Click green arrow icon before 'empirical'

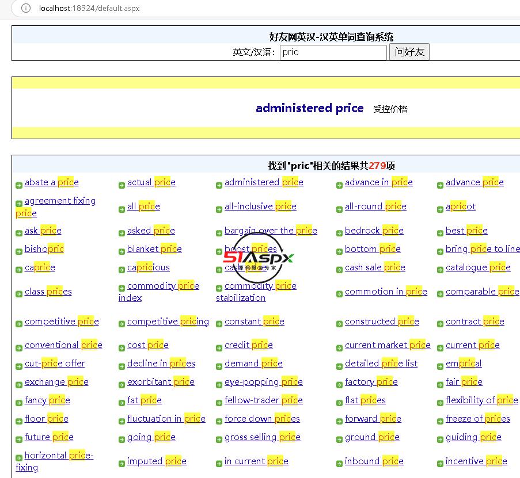[x=440, y=366]
